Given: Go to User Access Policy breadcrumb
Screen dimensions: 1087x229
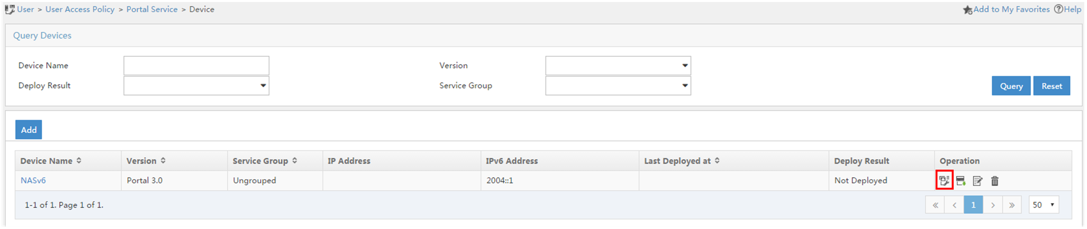Looking at the screenshot, I should (80, 9).
